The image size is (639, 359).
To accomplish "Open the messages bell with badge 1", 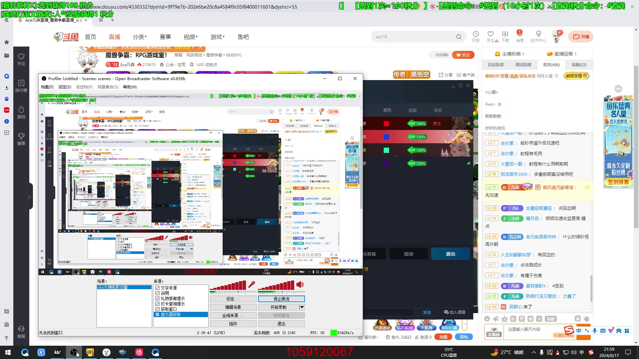I will [519, 34].
